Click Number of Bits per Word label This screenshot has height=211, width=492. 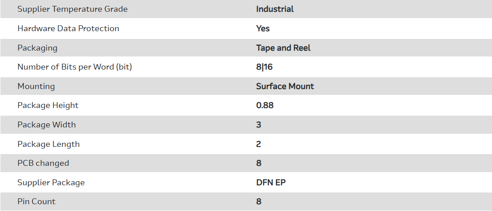(x=75, y=67)
